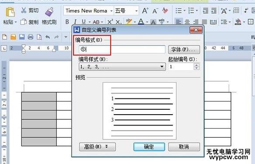Increase font size with A+ icon
This screenshot has width=255, height=164.
point(145,11)
